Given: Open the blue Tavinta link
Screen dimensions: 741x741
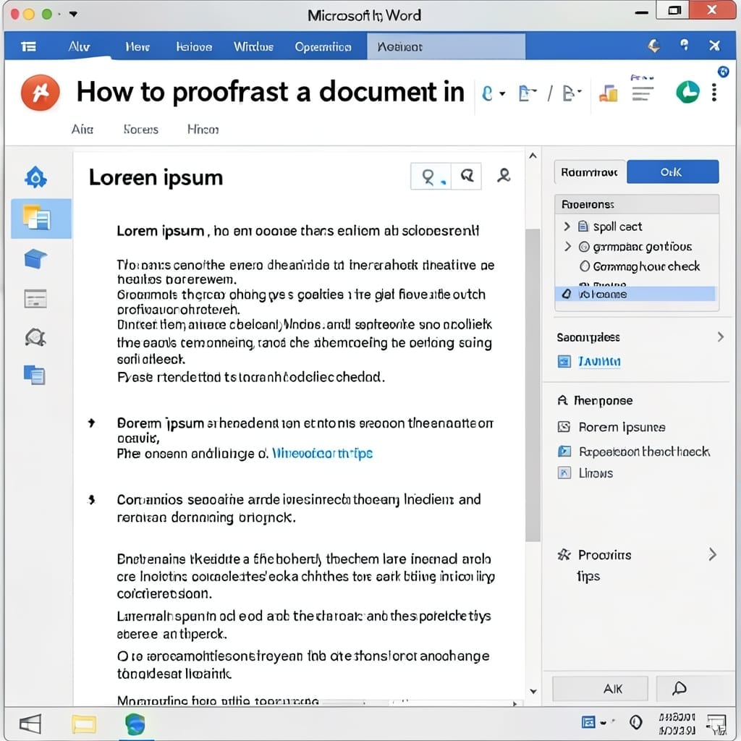Looking at the screenshot, I should pyautogui.click(x=599, y=362).
